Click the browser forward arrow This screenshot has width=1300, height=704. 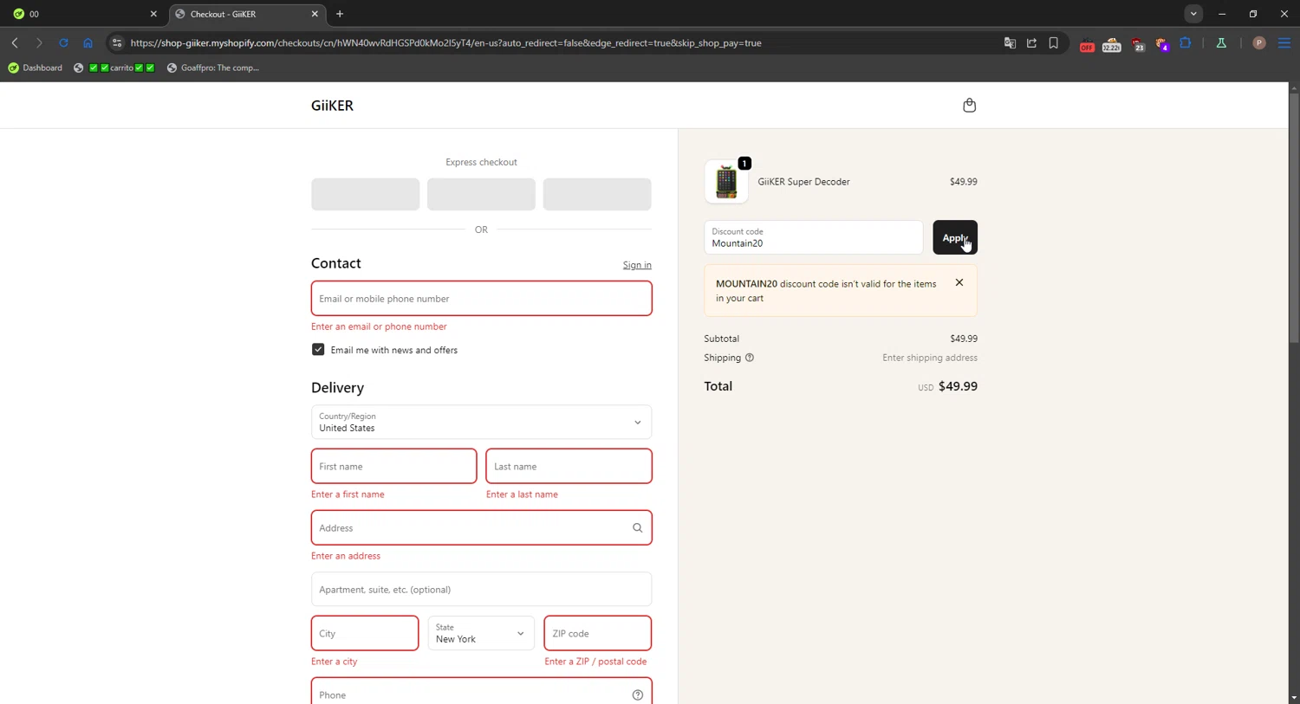coord(39,42)
